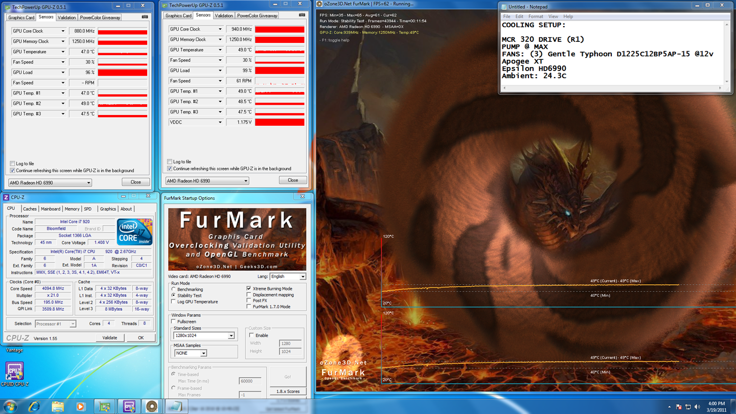This screenshot has height=414, width=736.
Task: Click the clock showing 4:00 PM
Action: pyautogui.click(x=717, y=404)
